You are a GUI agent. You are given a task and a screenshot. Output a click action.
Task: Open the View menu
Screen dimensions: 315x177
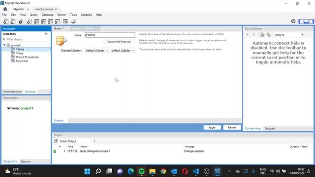23,15
